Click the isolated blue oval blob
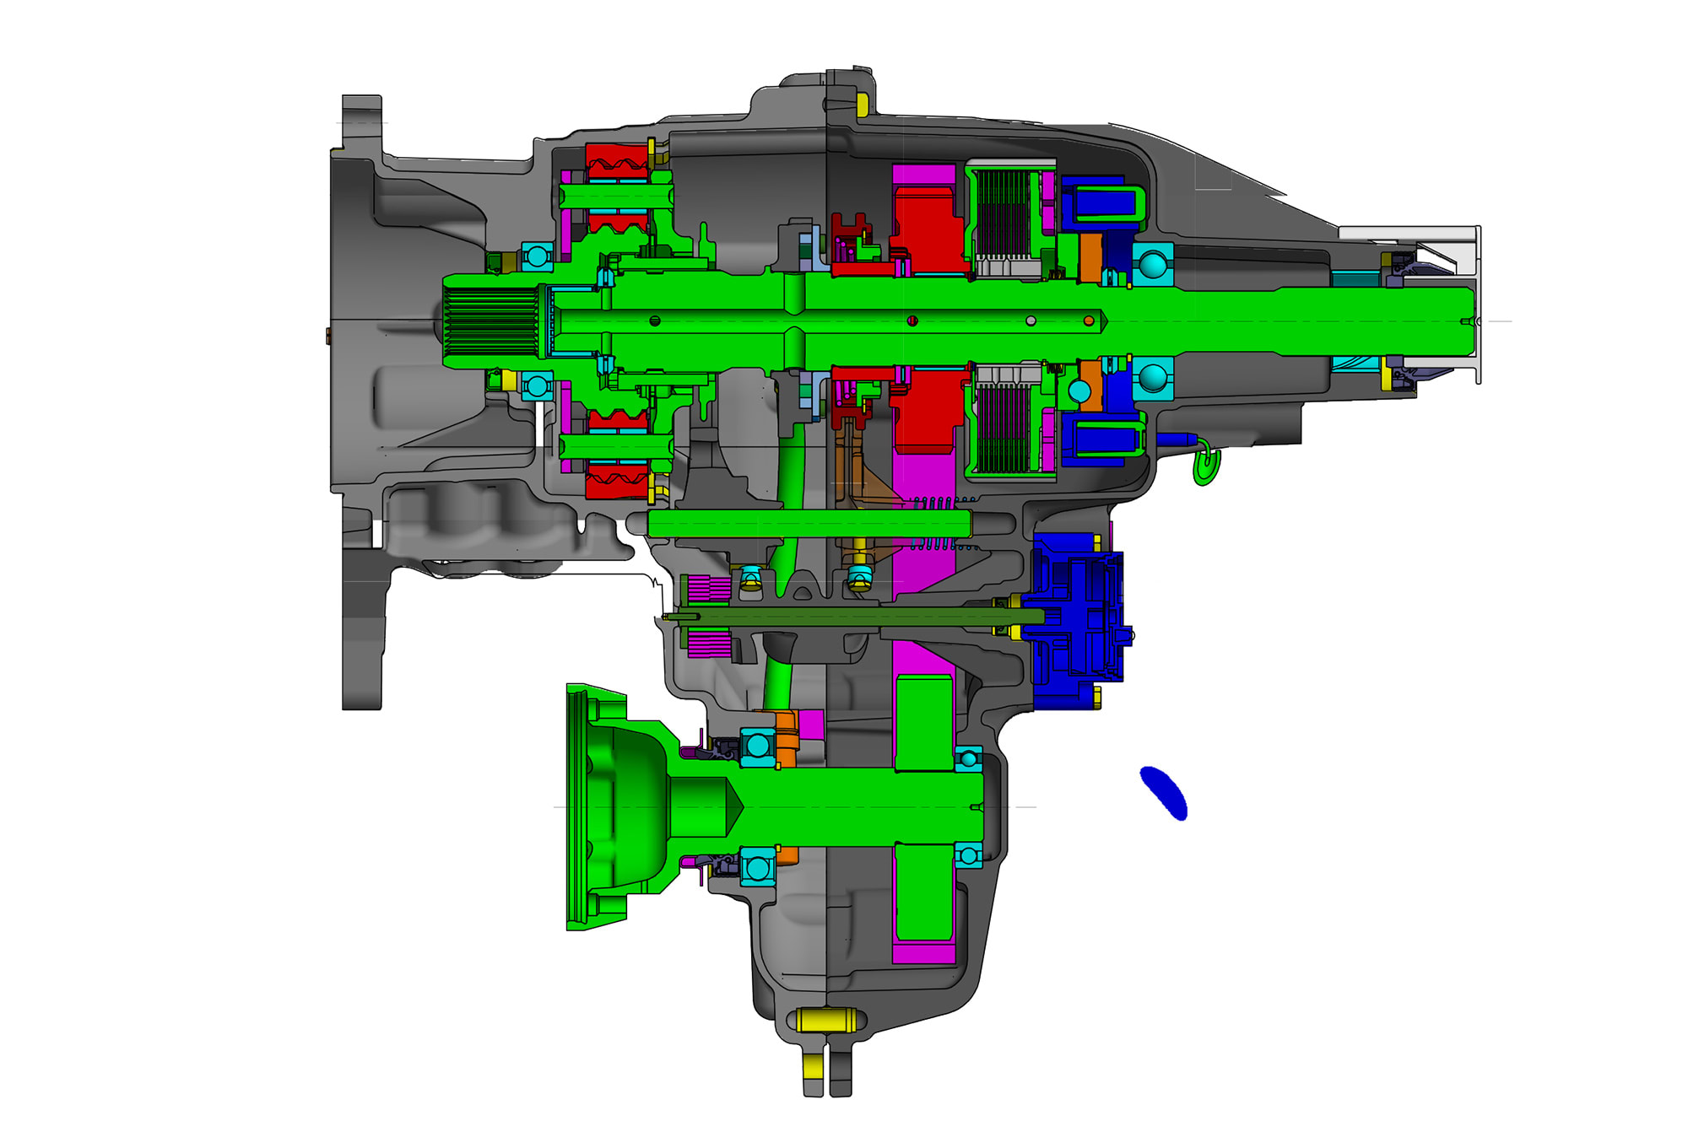 [x=1164, y=793]
